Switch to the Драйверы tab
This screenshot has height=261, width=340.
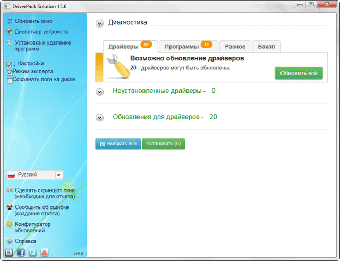point(130,46)
